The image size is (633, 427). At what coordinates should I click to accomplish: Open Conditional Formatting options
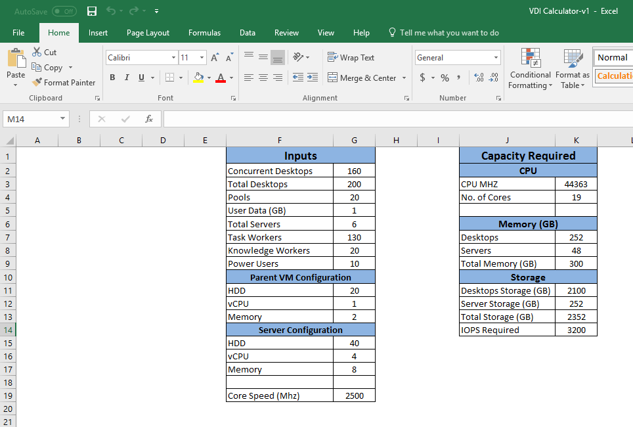530,68
